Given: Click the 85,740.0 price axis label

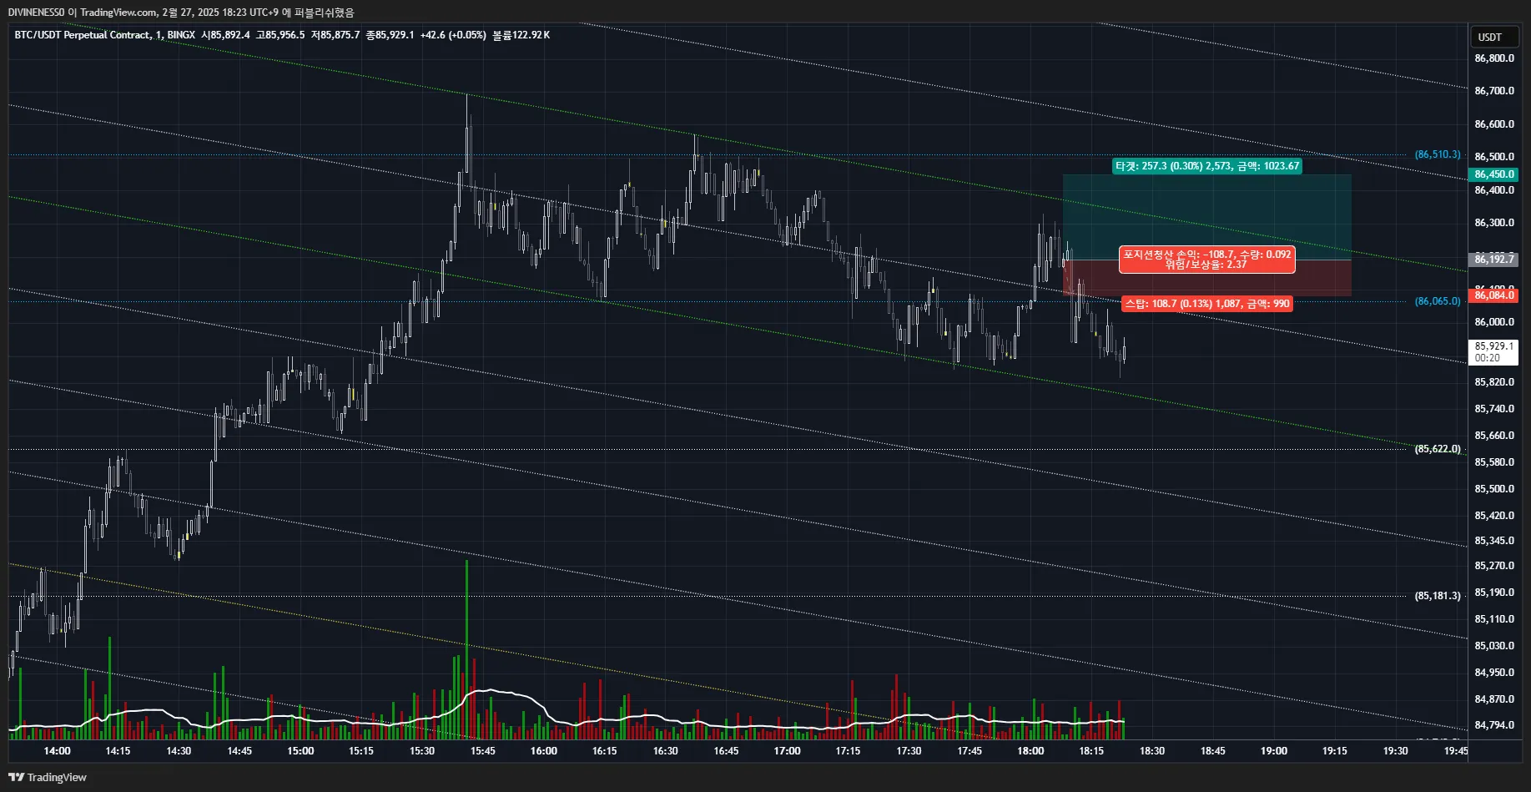Looking at the screenshot, I should 1493,409.
